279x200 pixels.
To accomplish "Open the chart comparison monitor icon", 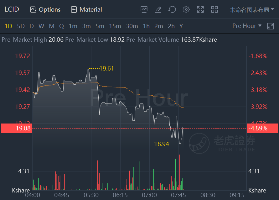I will 144,9.
